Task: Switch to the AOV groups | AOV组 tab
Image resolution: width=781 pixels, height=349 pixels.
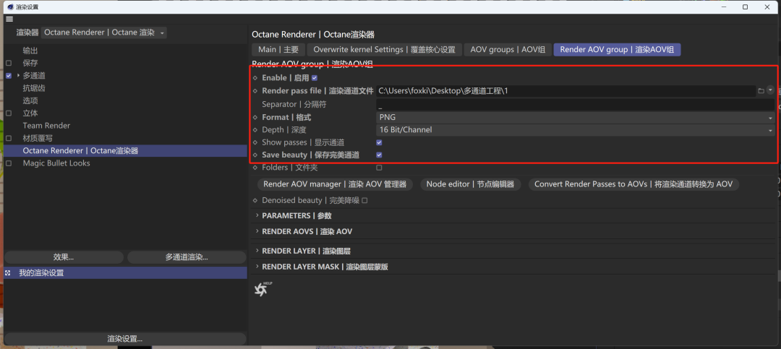Action: (508, 49)
